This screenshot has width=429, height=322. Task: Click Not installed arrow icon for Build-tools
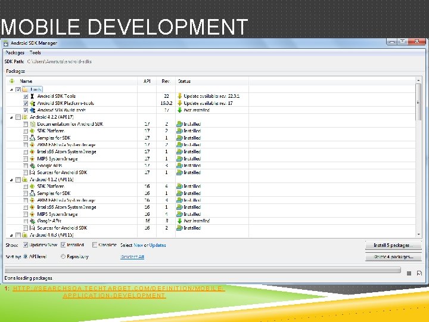pos(180,110)
